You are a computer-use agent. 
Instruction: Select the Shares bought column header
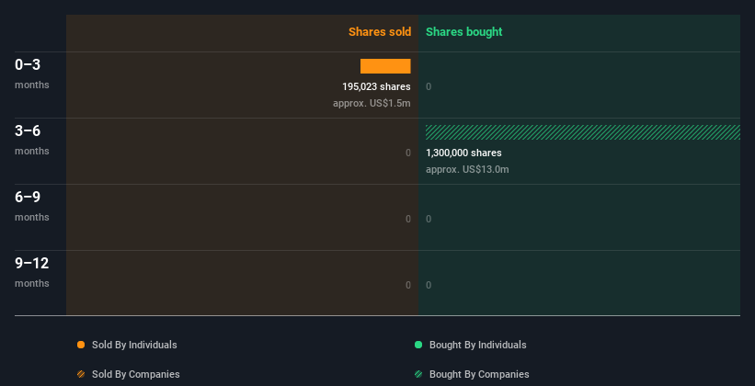[463, 32]
